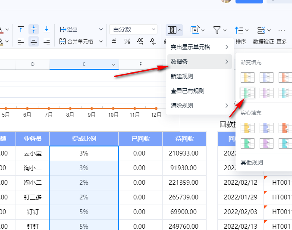Click 合并单元格 merge cells button
This screenshot has width=292, height=230.
pyautogui.click(x=76, y=41)
